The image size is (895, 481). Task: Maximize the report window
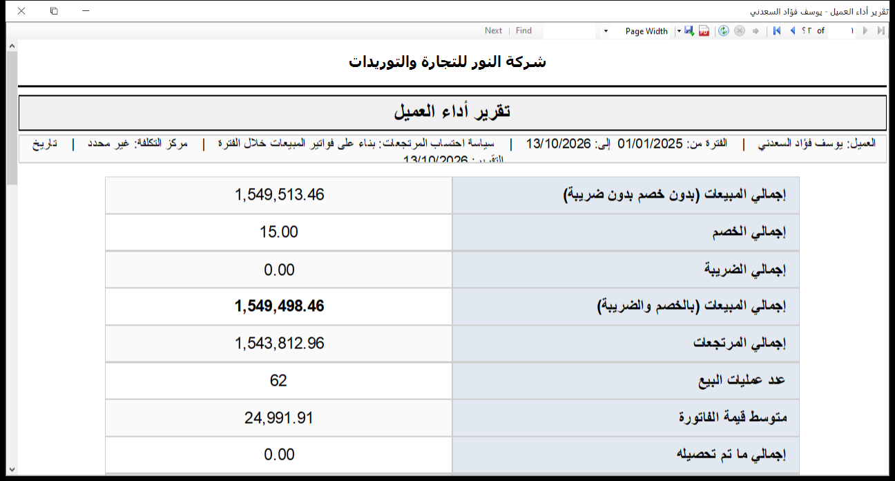54,12
